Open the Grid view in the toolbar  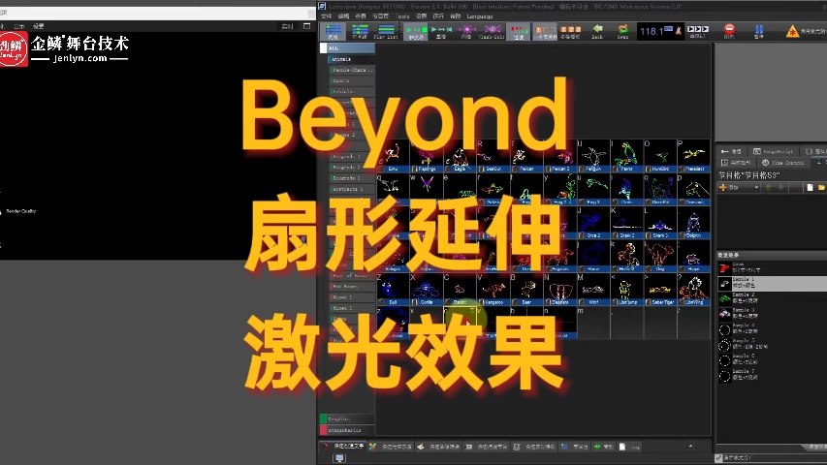[x=333, y=32]
